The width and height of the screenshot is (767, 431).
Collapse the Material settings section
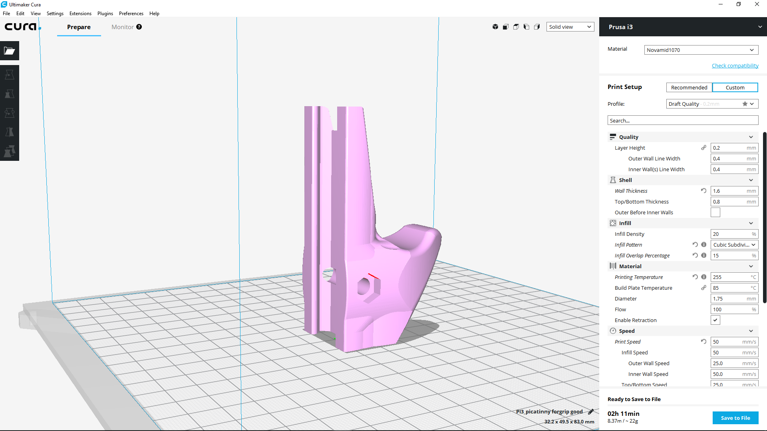(x=683, y=266)
